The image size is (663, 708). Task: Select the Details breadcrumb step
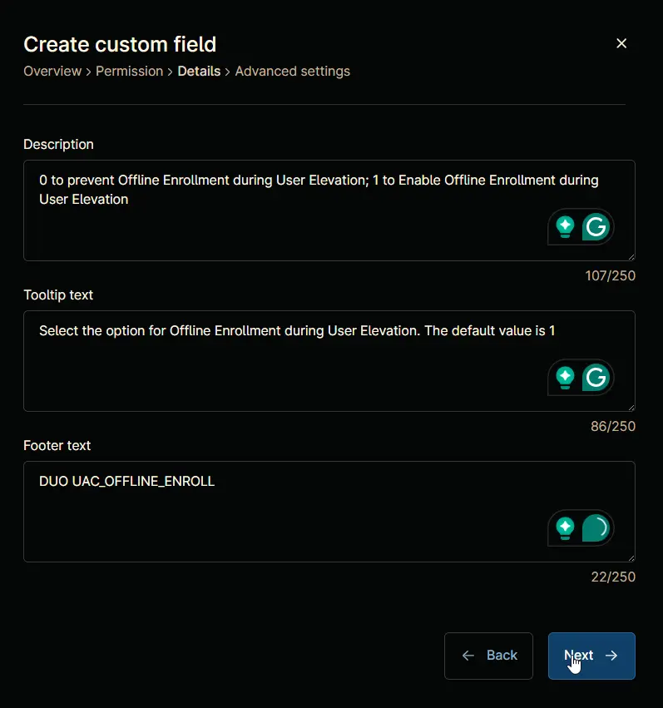[x=199, y=72]
